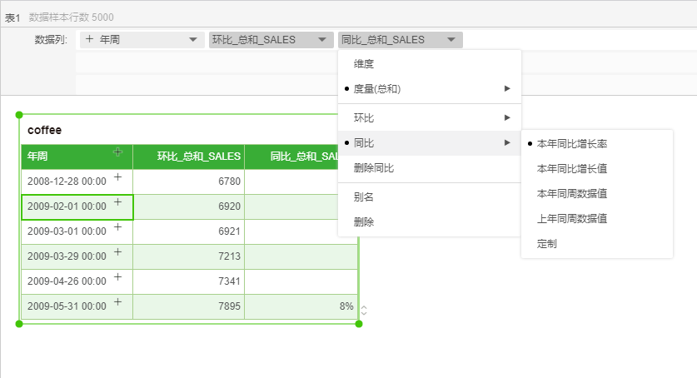Select 上年同周数据值 option
Screen dimensions: 697x378
tap(571, 219)
